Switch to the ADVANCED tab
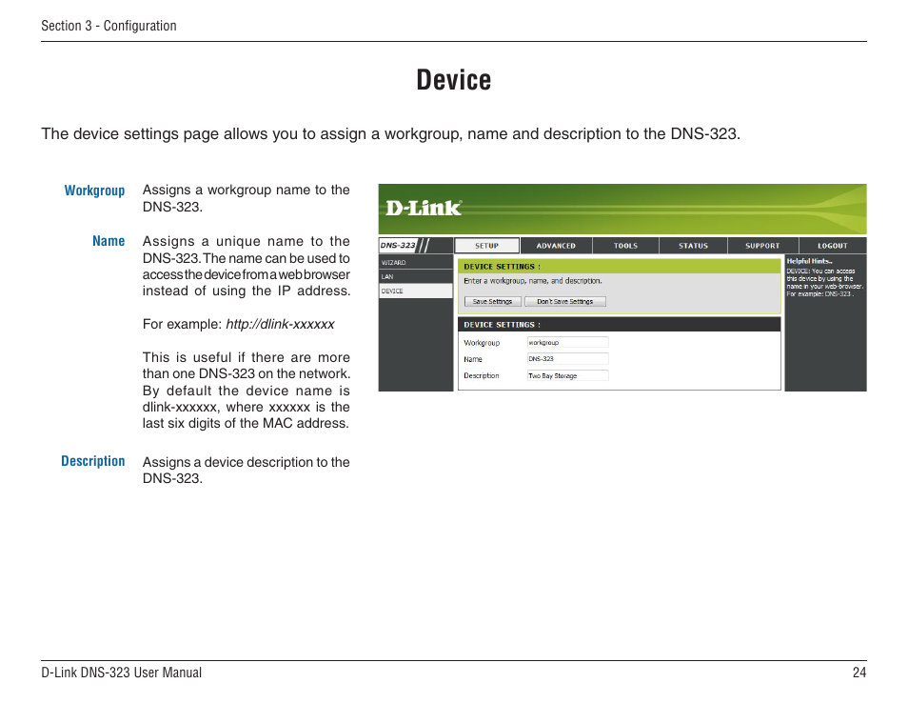This screenshot has height=703, width=908. tap(556, 246)
